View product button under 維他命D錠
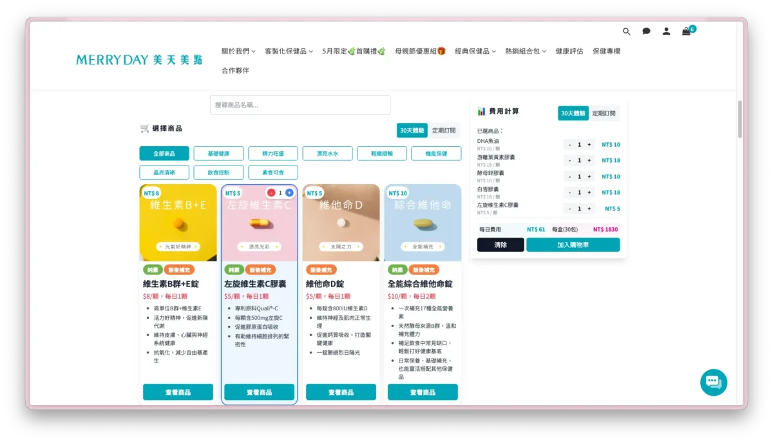The height and width of the screenshot is (443, 773). tap(341, 392)
